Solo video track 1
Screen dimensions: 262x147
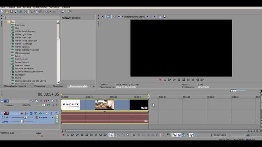coord(57,101)
